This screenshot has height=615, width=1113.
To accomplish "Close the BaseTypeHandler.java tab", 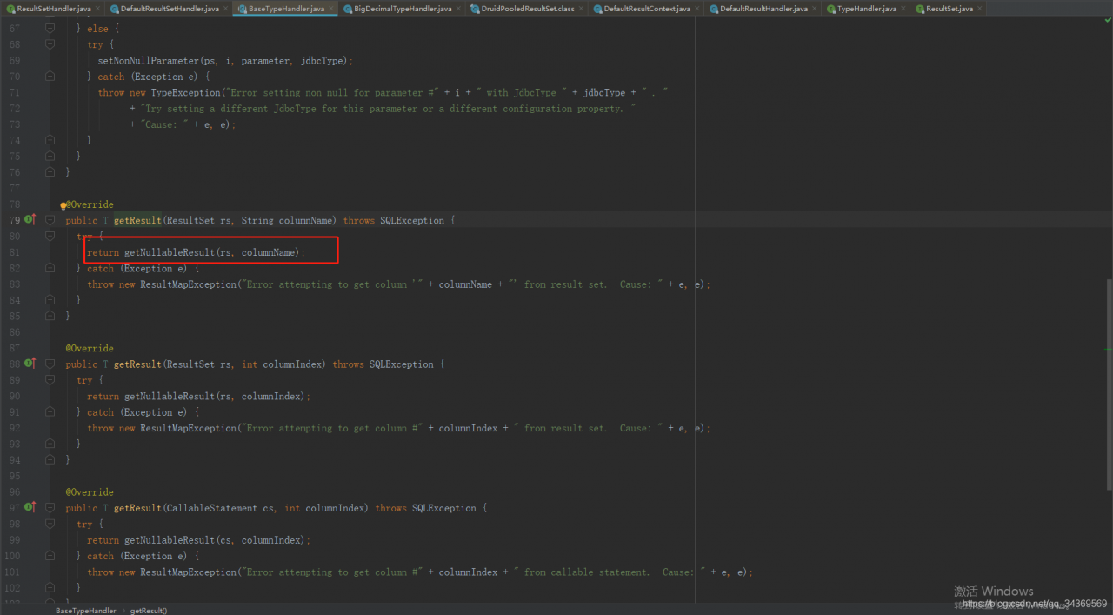I will 331,8.
